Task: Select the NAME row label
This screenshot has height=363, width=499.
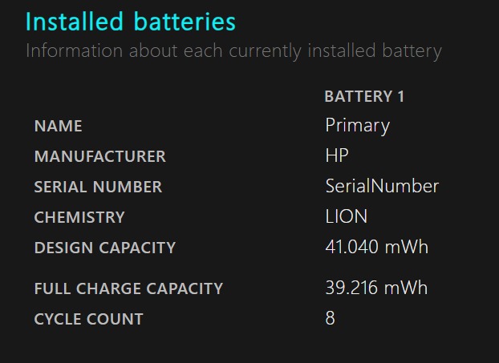Action: pyautogui.click(x=58, y=127)
